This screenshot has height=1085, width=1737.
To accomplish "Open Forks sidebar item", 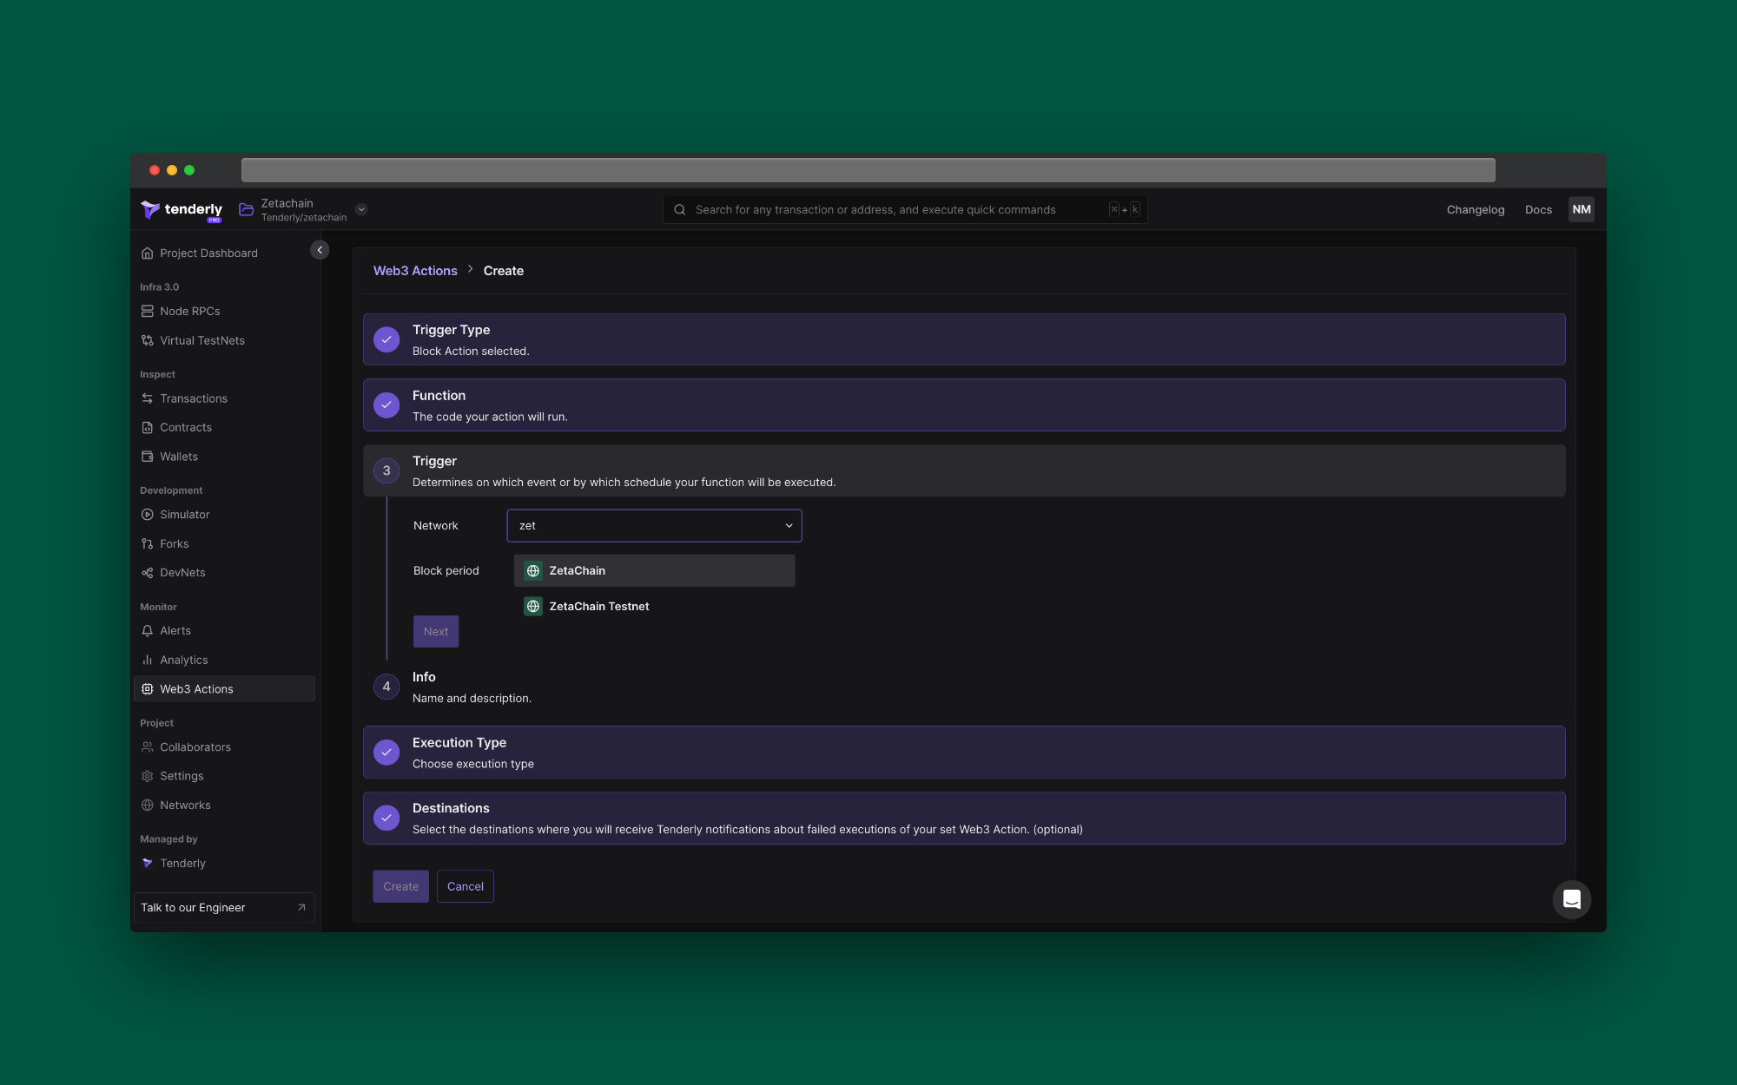I will [174, 543].
